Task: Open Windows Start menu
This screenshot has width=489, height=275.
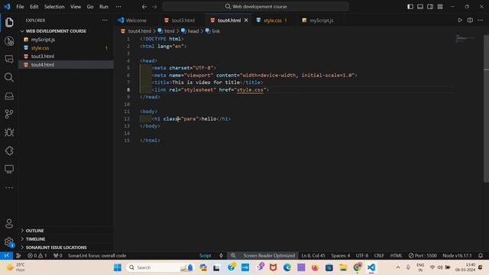Action: tap(118, 267)
